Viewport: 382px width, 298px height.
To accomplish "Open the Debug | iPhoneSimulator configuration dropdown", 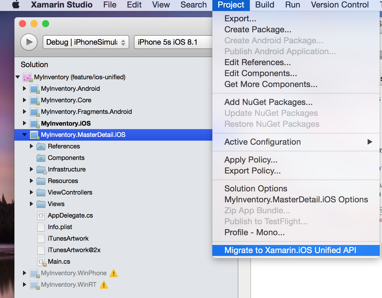I will (86, 42).
